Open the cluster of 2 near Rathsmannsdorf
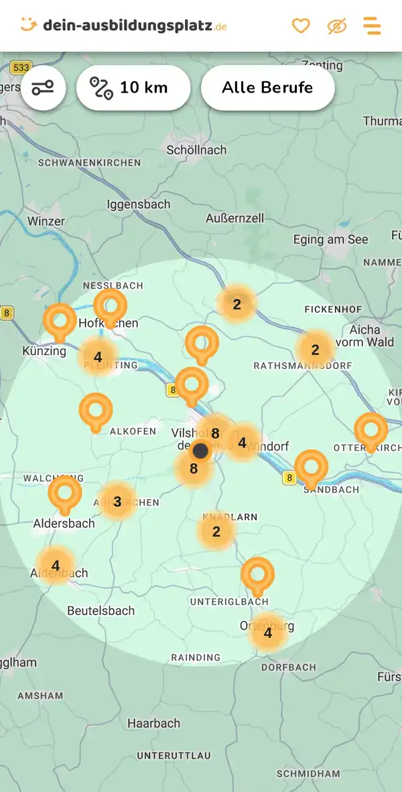This screenshot has height=792, width=402. [316, 350]
